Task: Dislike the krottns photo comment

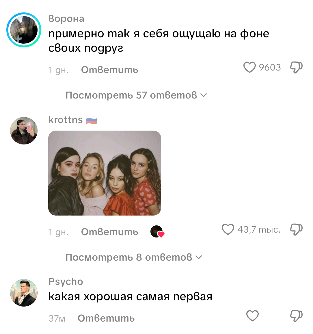Action: coord(296,229)
